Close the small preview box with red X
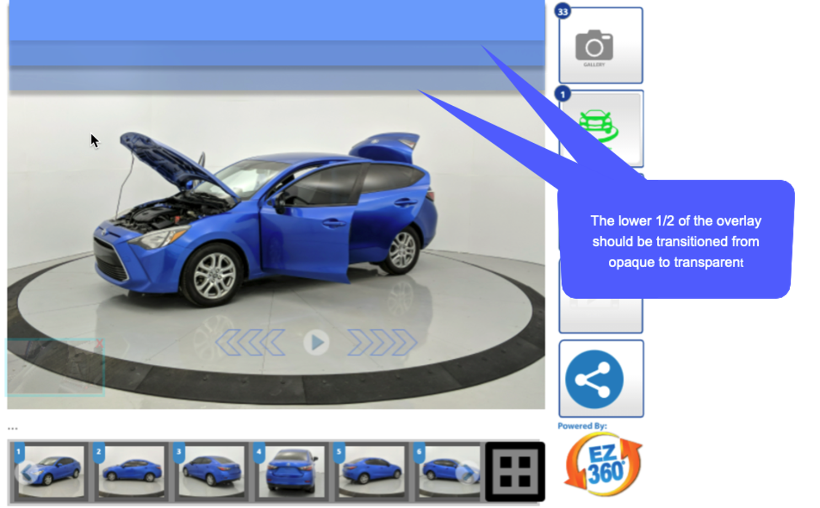820x508 pixels. (x=99, y=344)
